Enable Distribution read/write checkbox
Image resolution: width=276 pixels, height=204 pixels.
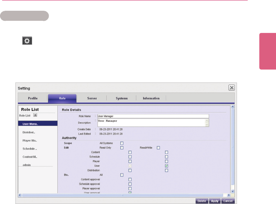coord(166,170)
